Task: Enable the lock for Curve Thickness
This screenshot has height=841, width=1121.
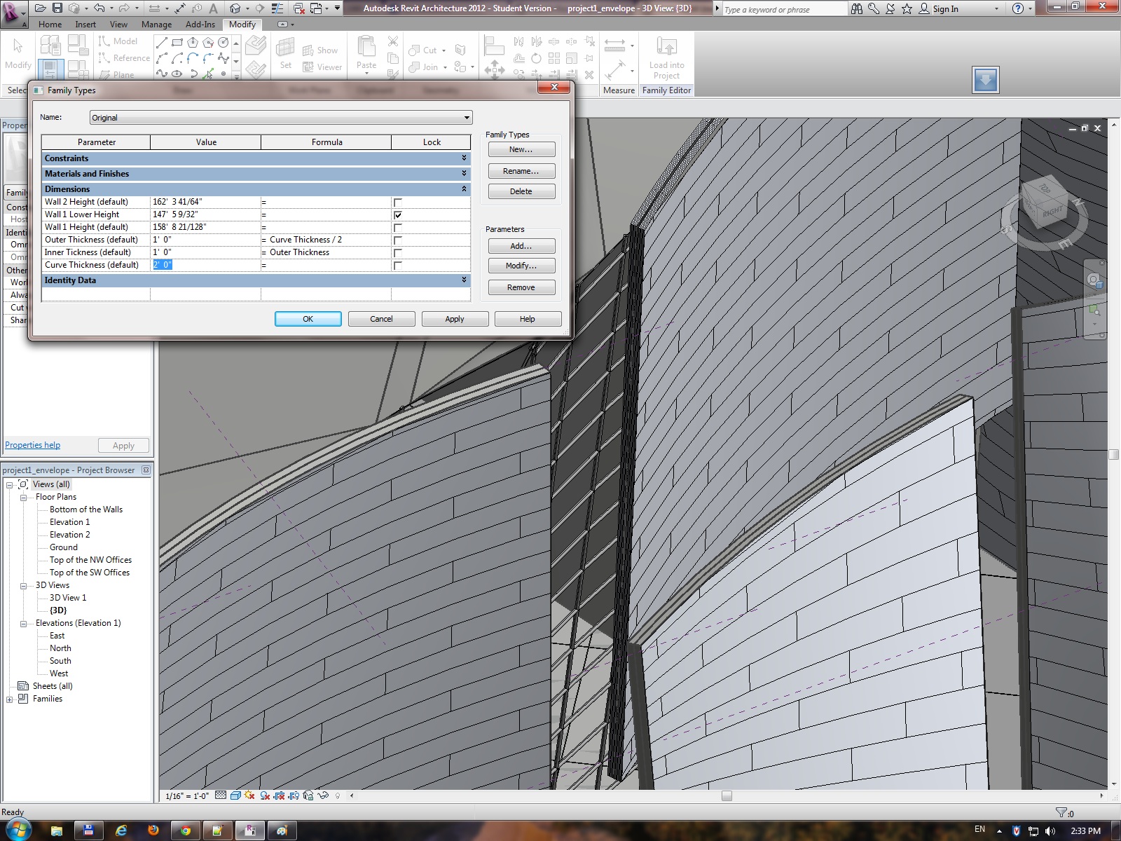Action: pyautogui.click(x=398, y=266)
